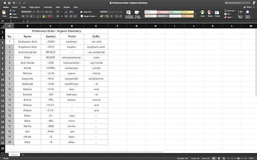Image resolution: width=257 pixels, height=160 pixels.
Task: Click the Fill button
Action: pos(228,14)
